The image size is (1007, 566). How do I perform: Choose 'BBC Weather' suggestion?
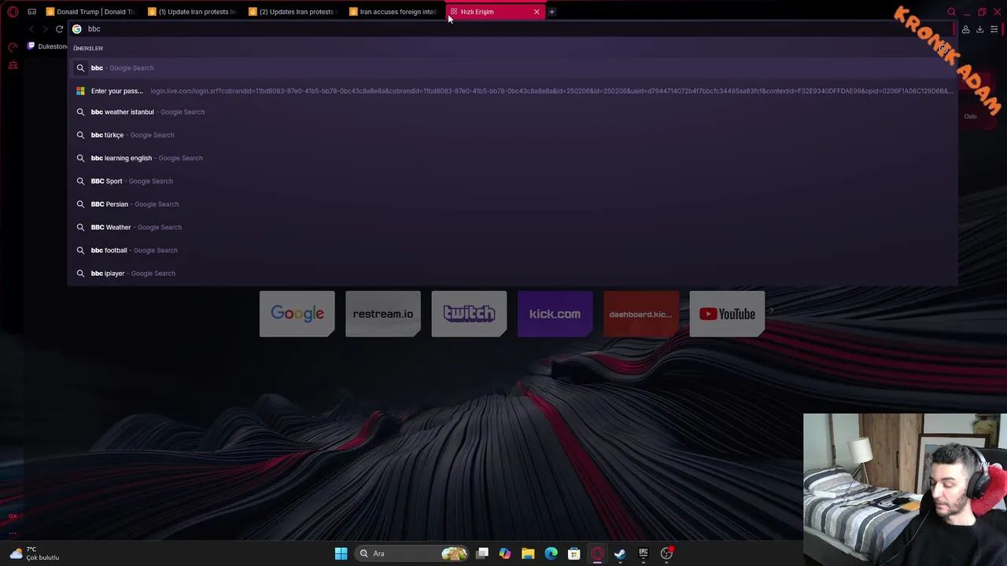click(513, 227)
